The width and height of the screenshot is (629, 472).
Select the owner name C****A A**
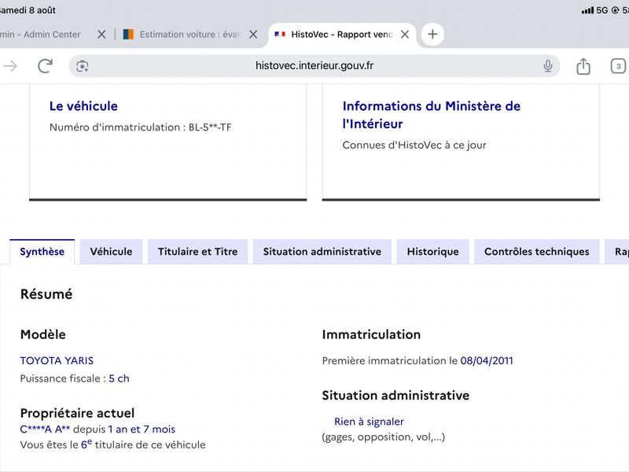pos(45,429)
